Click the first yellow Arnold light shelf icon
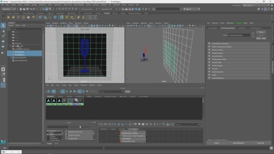 point(9,17)
